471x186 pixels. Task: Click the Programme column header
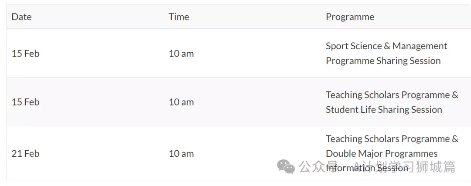tap(350, 17)
